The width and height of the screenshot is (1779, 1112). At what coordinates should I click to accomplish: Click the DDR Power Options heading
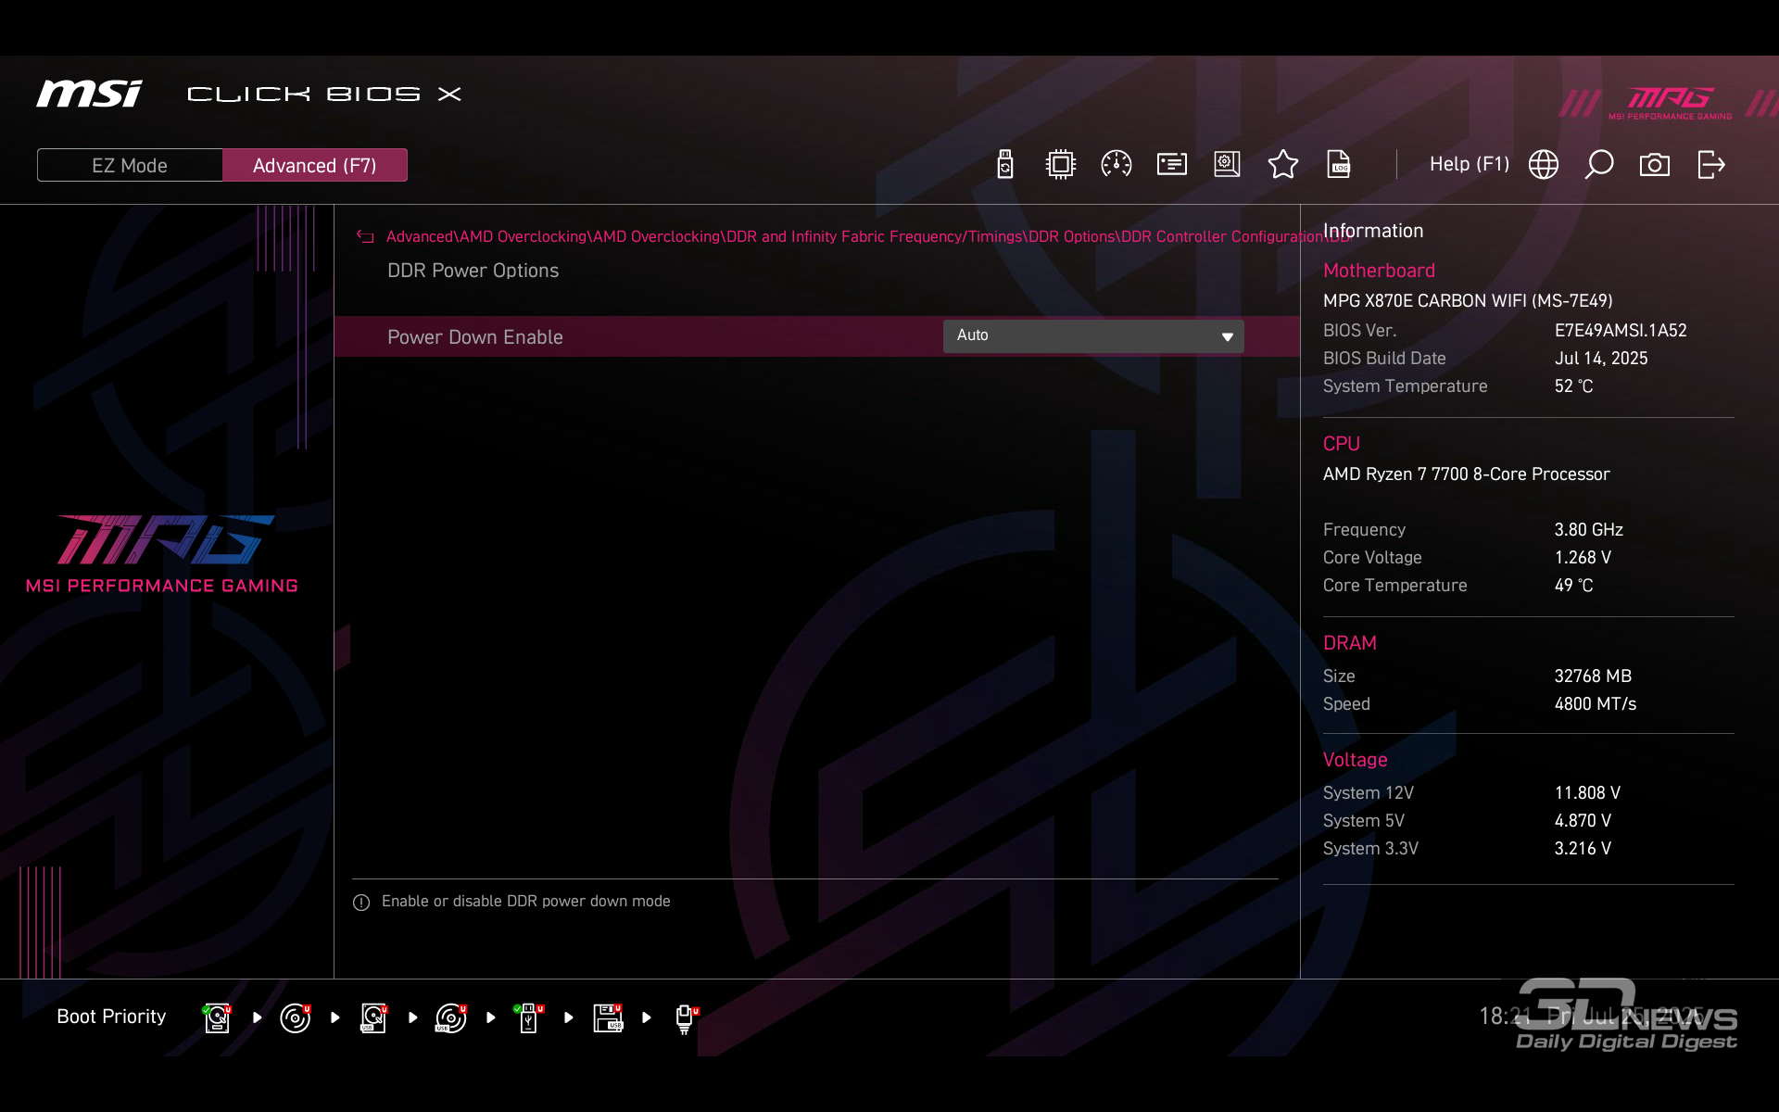(x=473, y=271)
